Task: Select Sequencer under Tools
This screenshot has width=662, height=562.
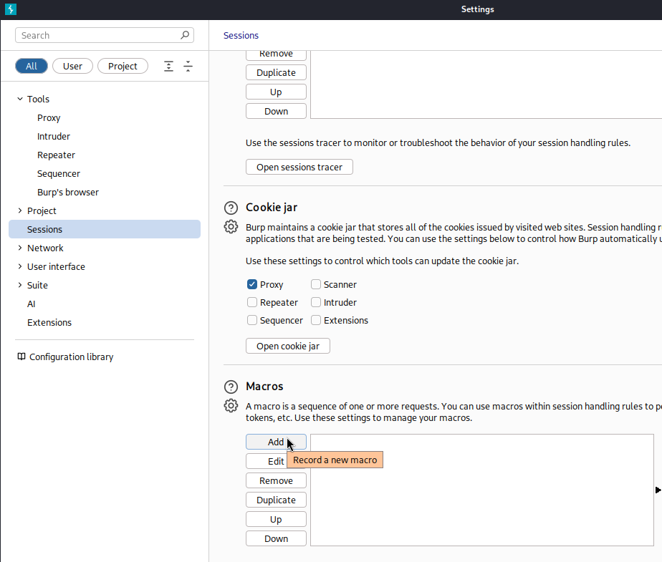Action: (59, 173)
